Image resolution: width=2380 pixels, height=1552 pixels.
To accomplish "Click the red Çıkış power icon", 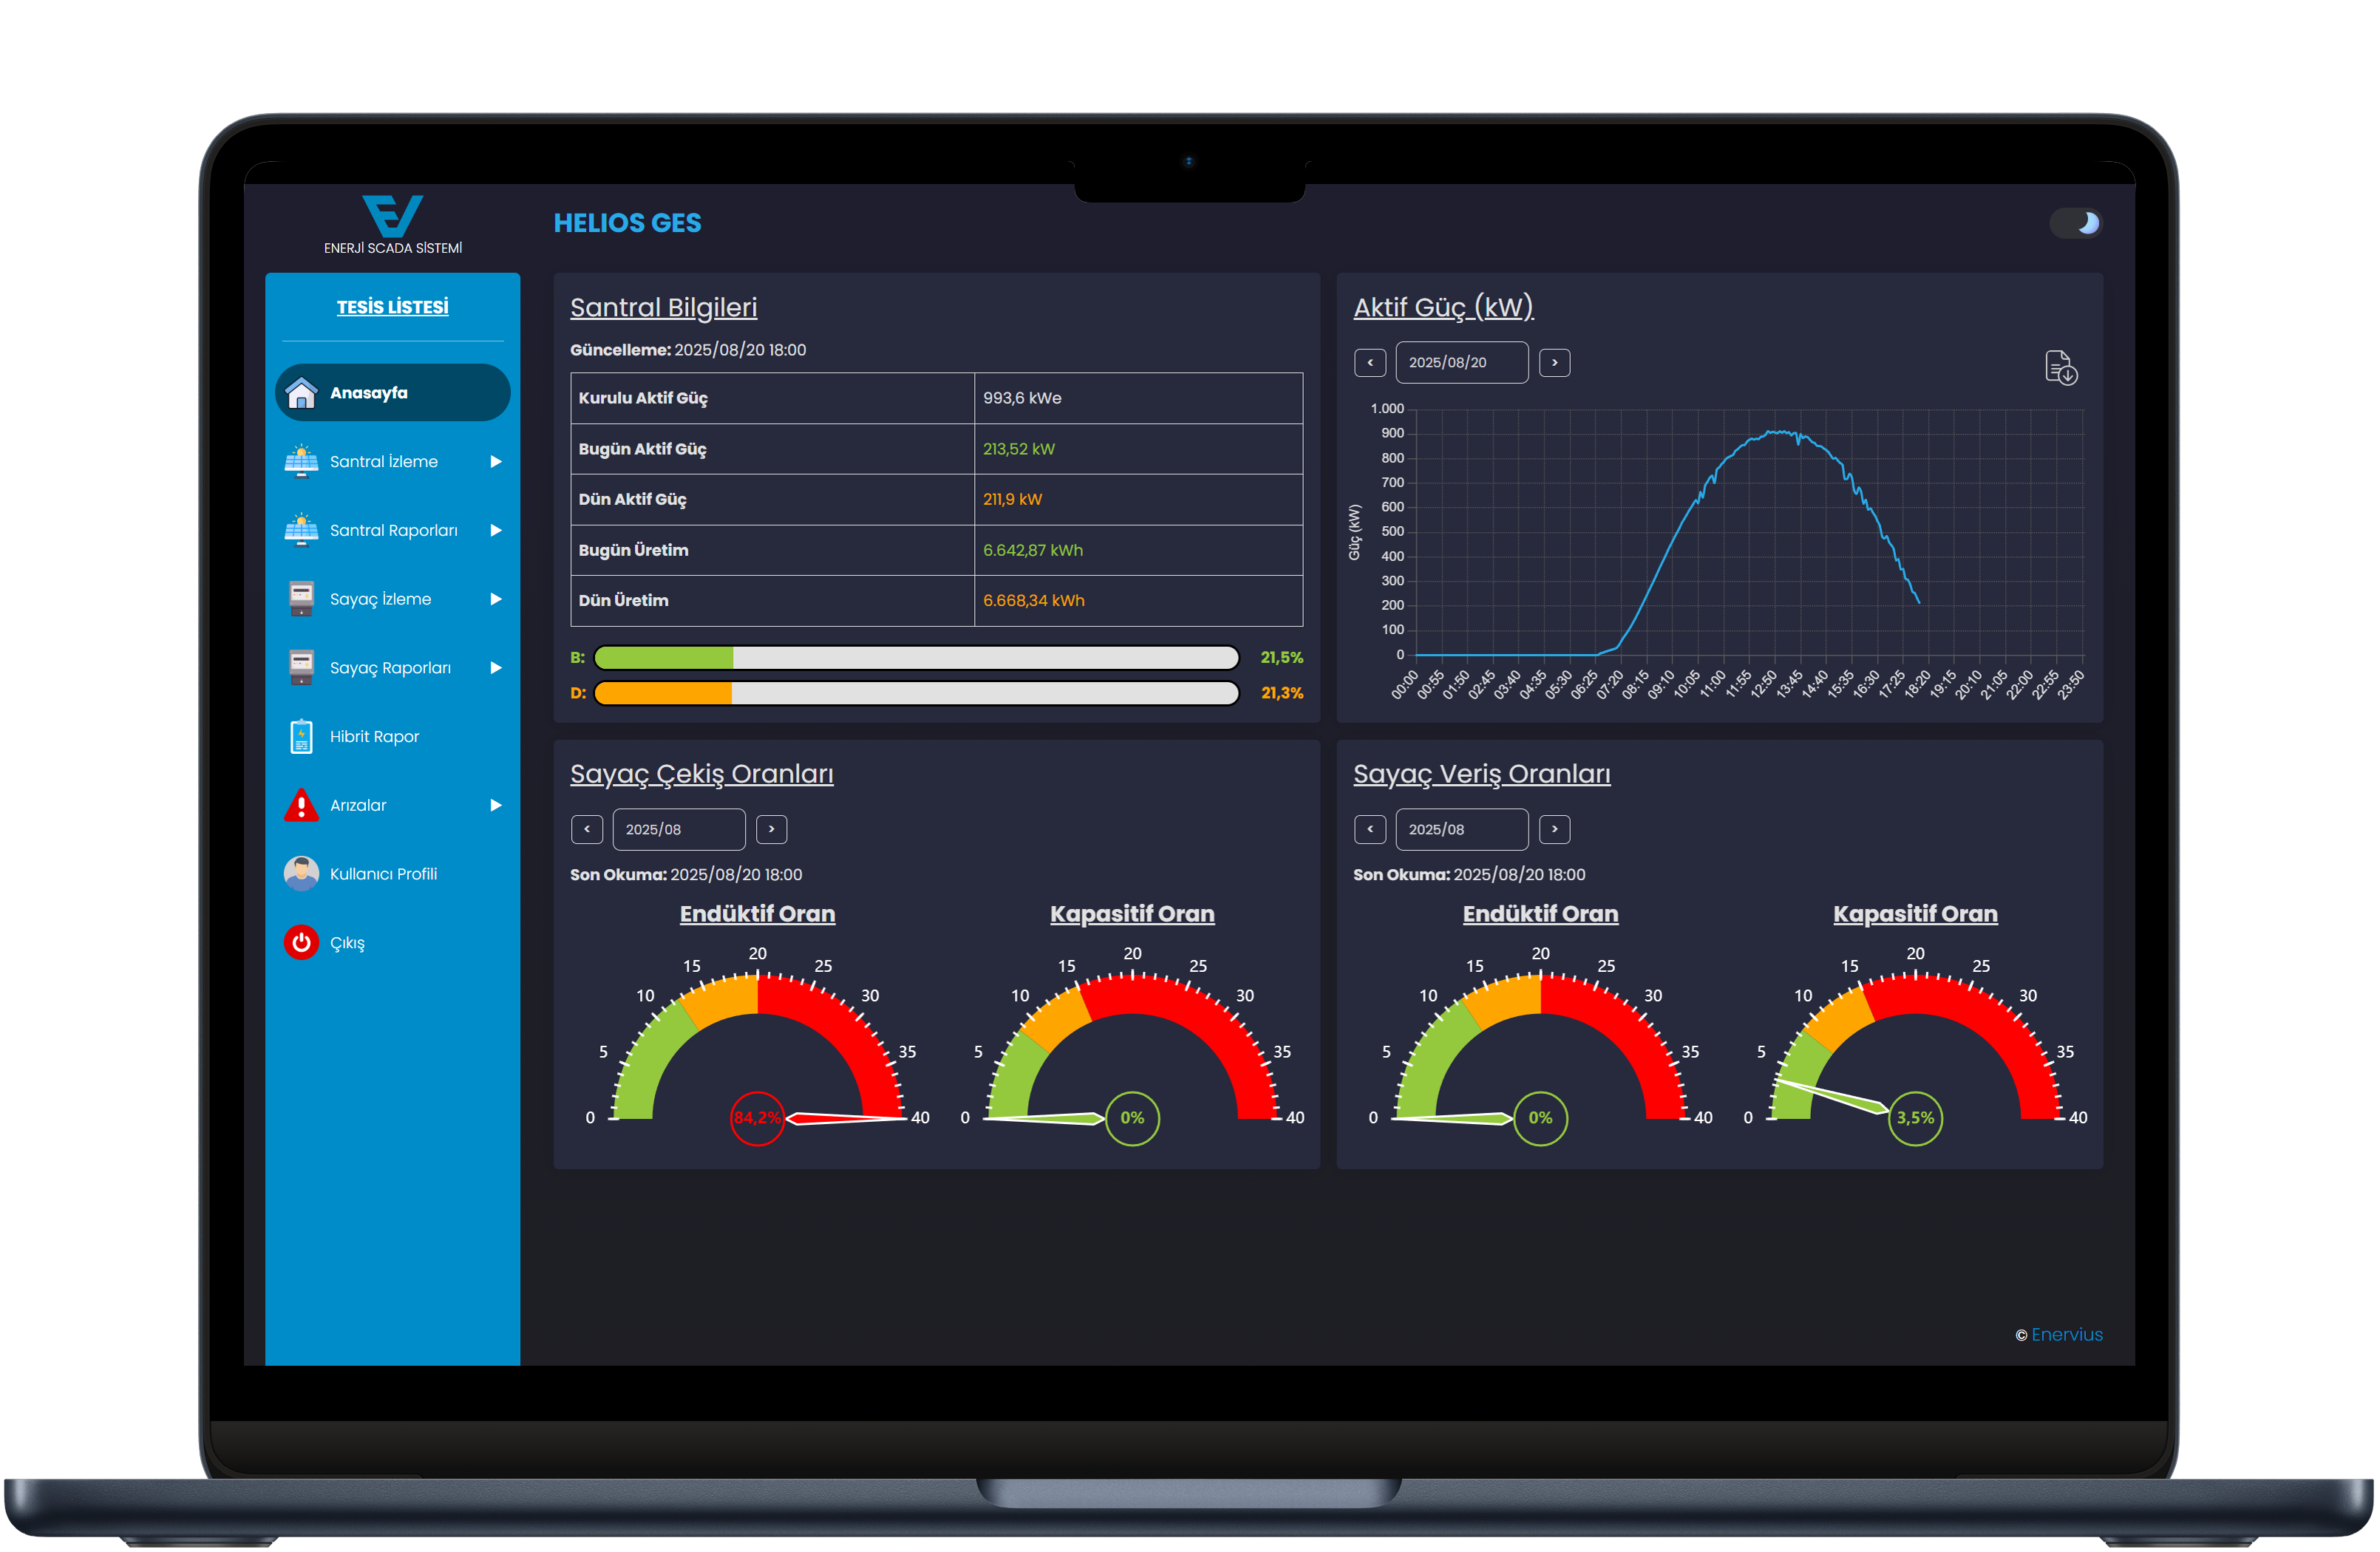I will point(301,942).
